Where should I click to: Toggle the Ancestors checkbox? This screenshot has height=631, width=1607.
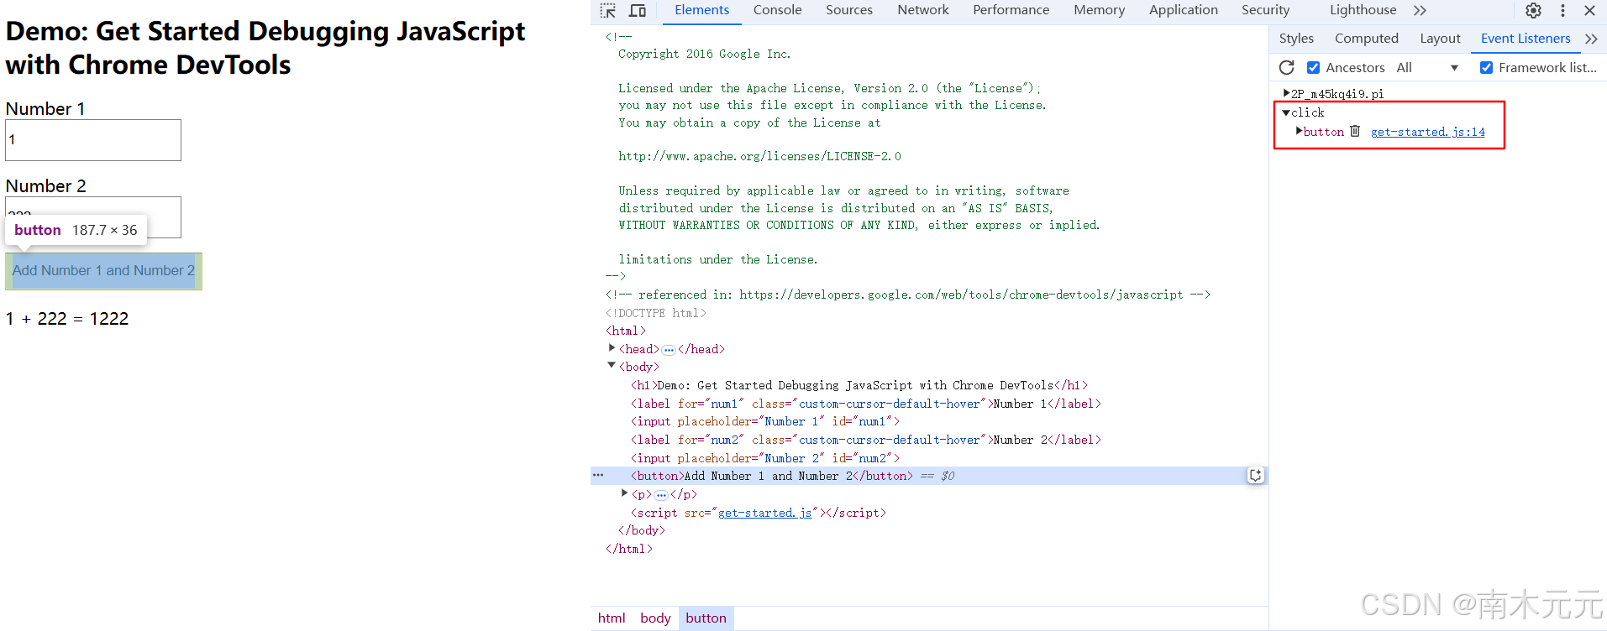(x=1314, y=67)
